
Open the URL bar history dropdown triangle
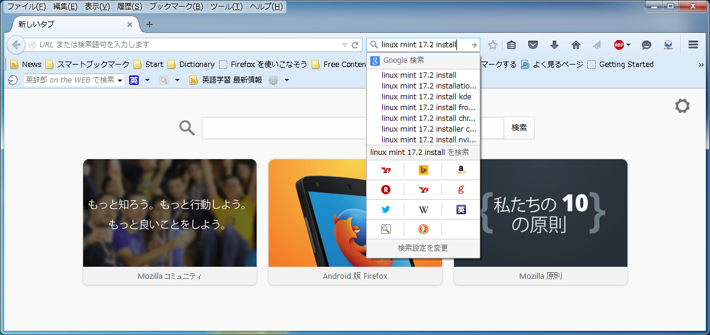[345, 45]
